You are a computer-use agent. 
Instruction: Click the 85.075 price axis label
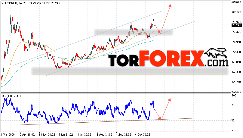[x=237, y=2]
